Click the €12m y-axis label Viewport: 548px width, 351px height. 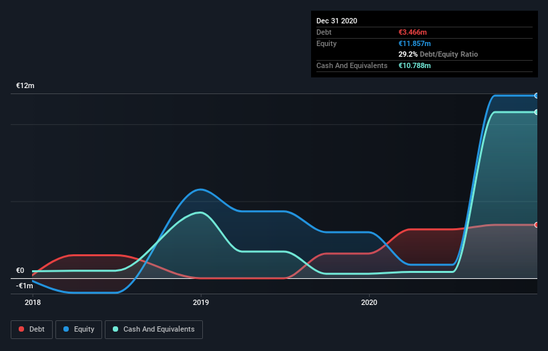(25, 85)
